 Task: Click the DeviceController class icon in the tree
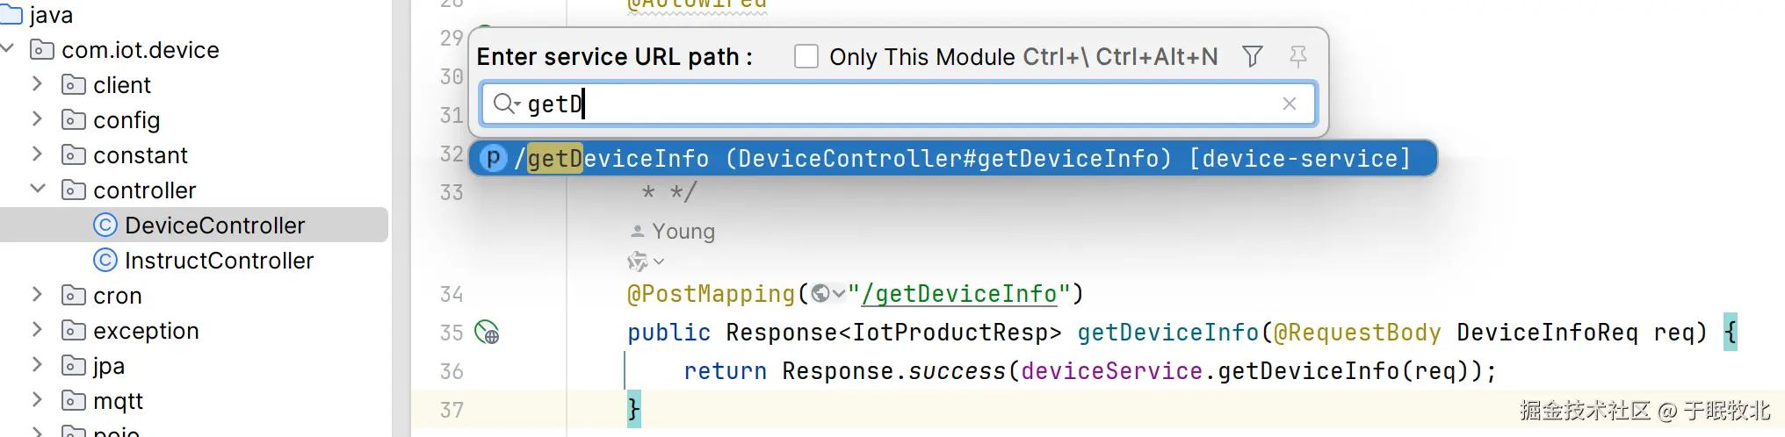(x=105, y=226)
